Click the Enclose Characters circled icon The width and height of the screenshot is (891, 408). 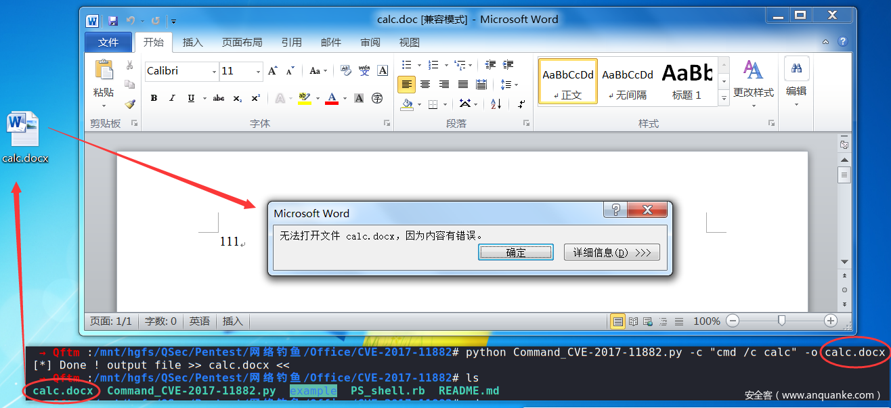[377, 98]
